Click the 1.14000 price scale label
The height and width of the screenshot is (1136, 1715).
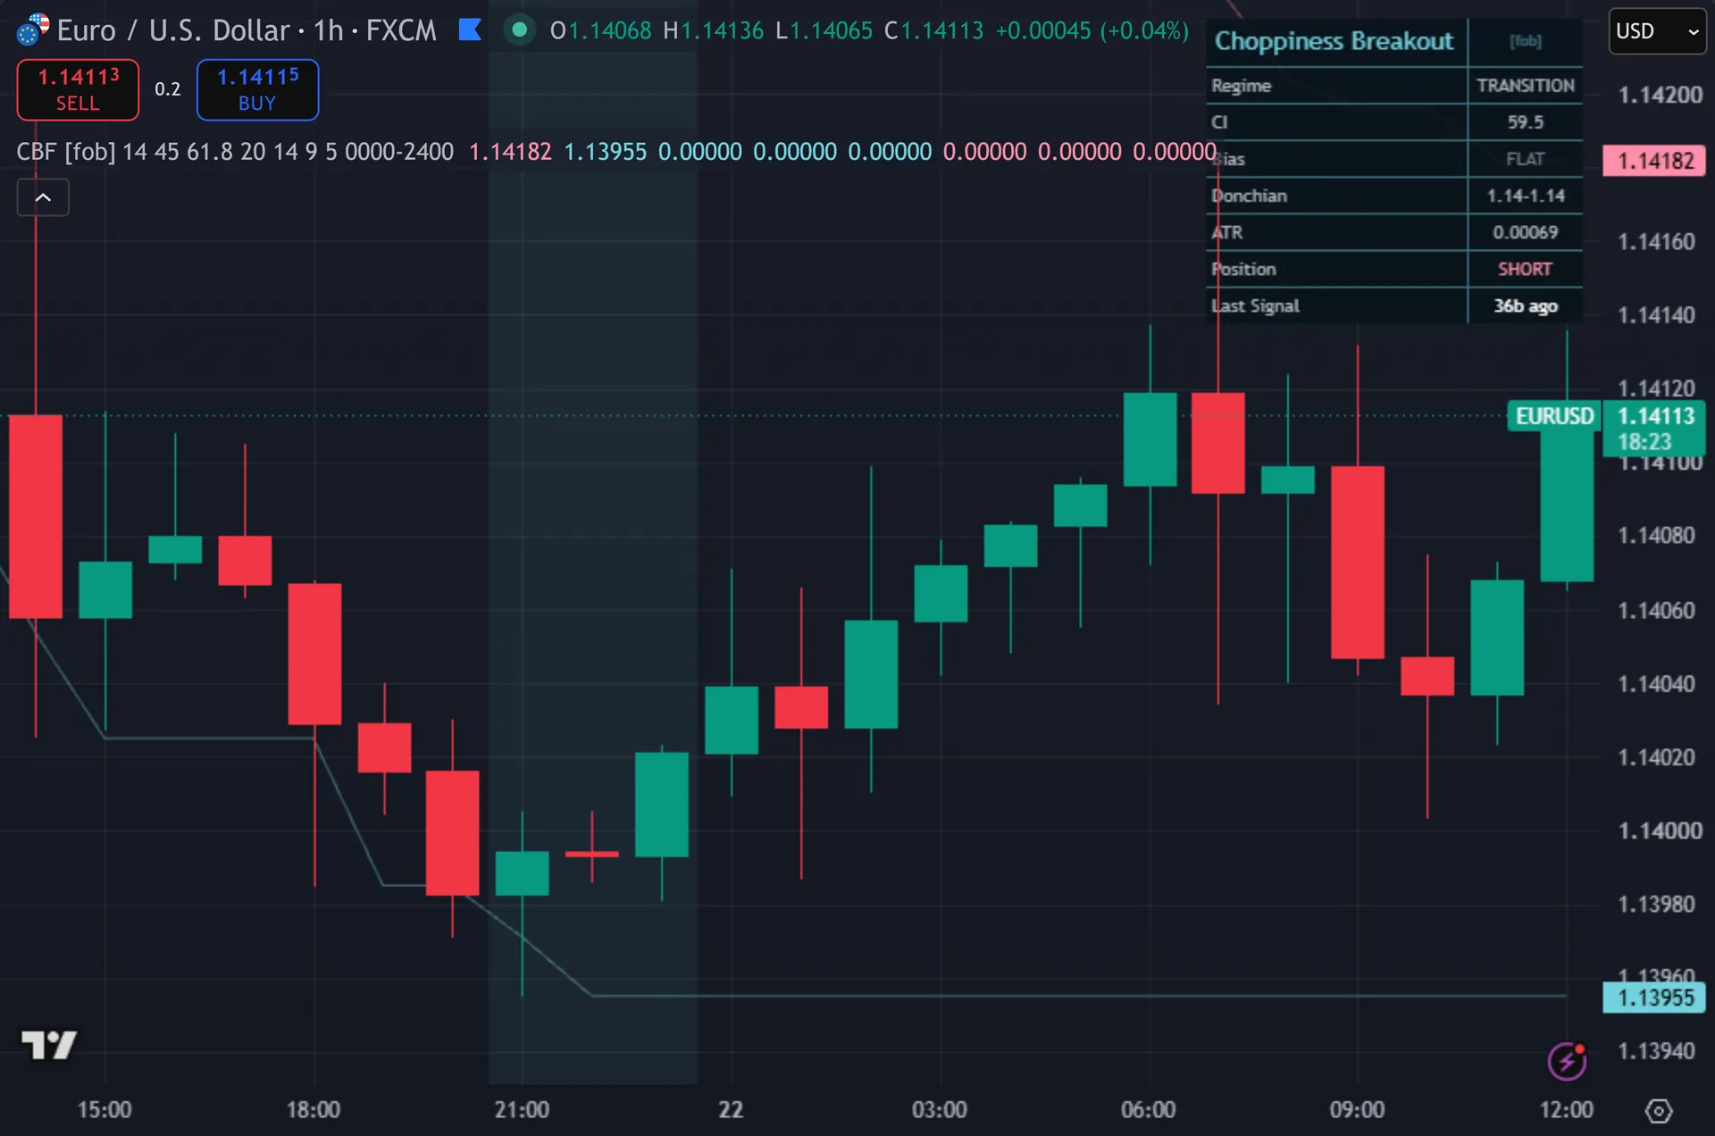(1660, 831)
